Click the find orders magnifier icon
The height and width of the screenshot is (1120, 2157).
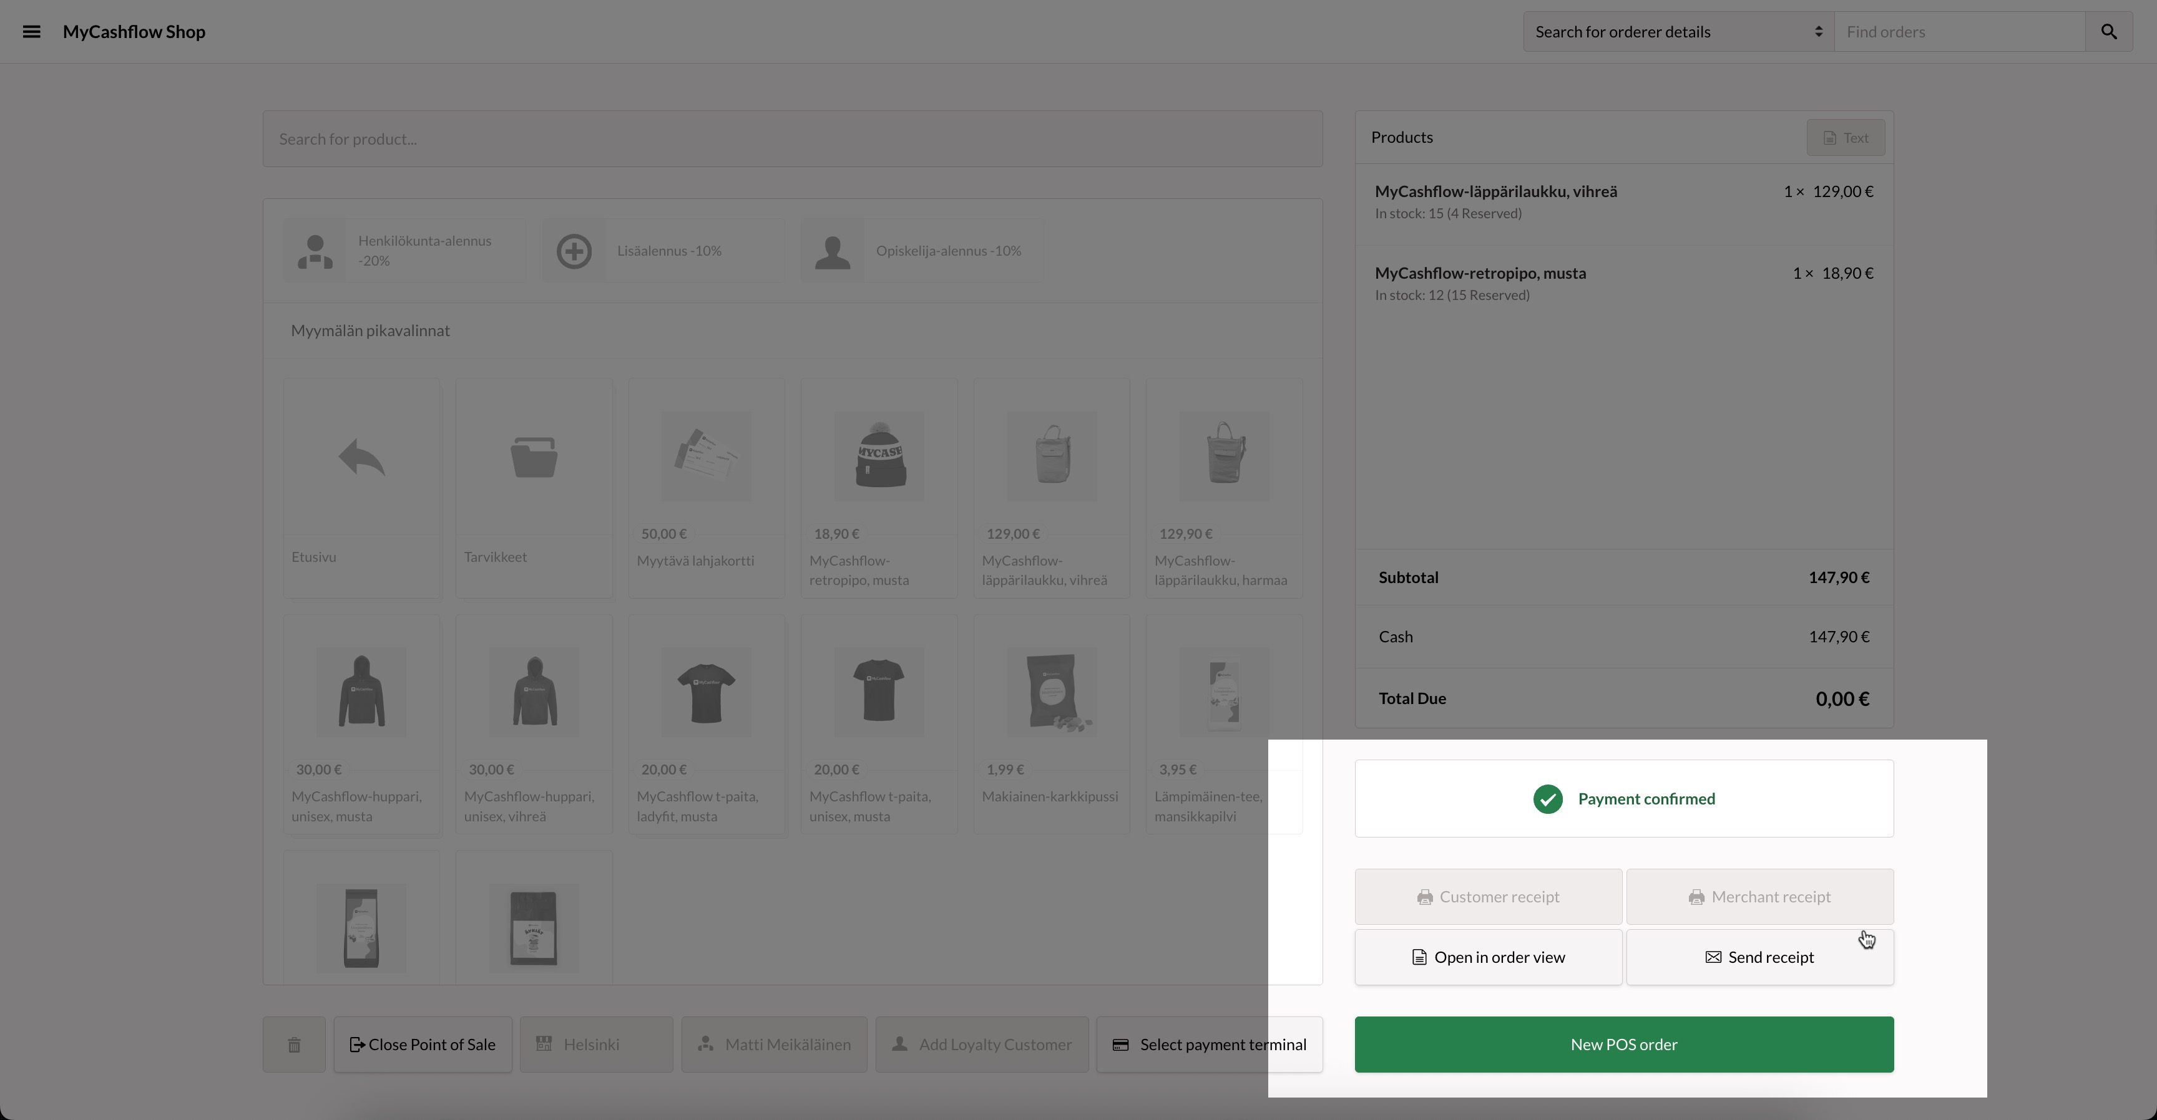[x=2108, y=32]
